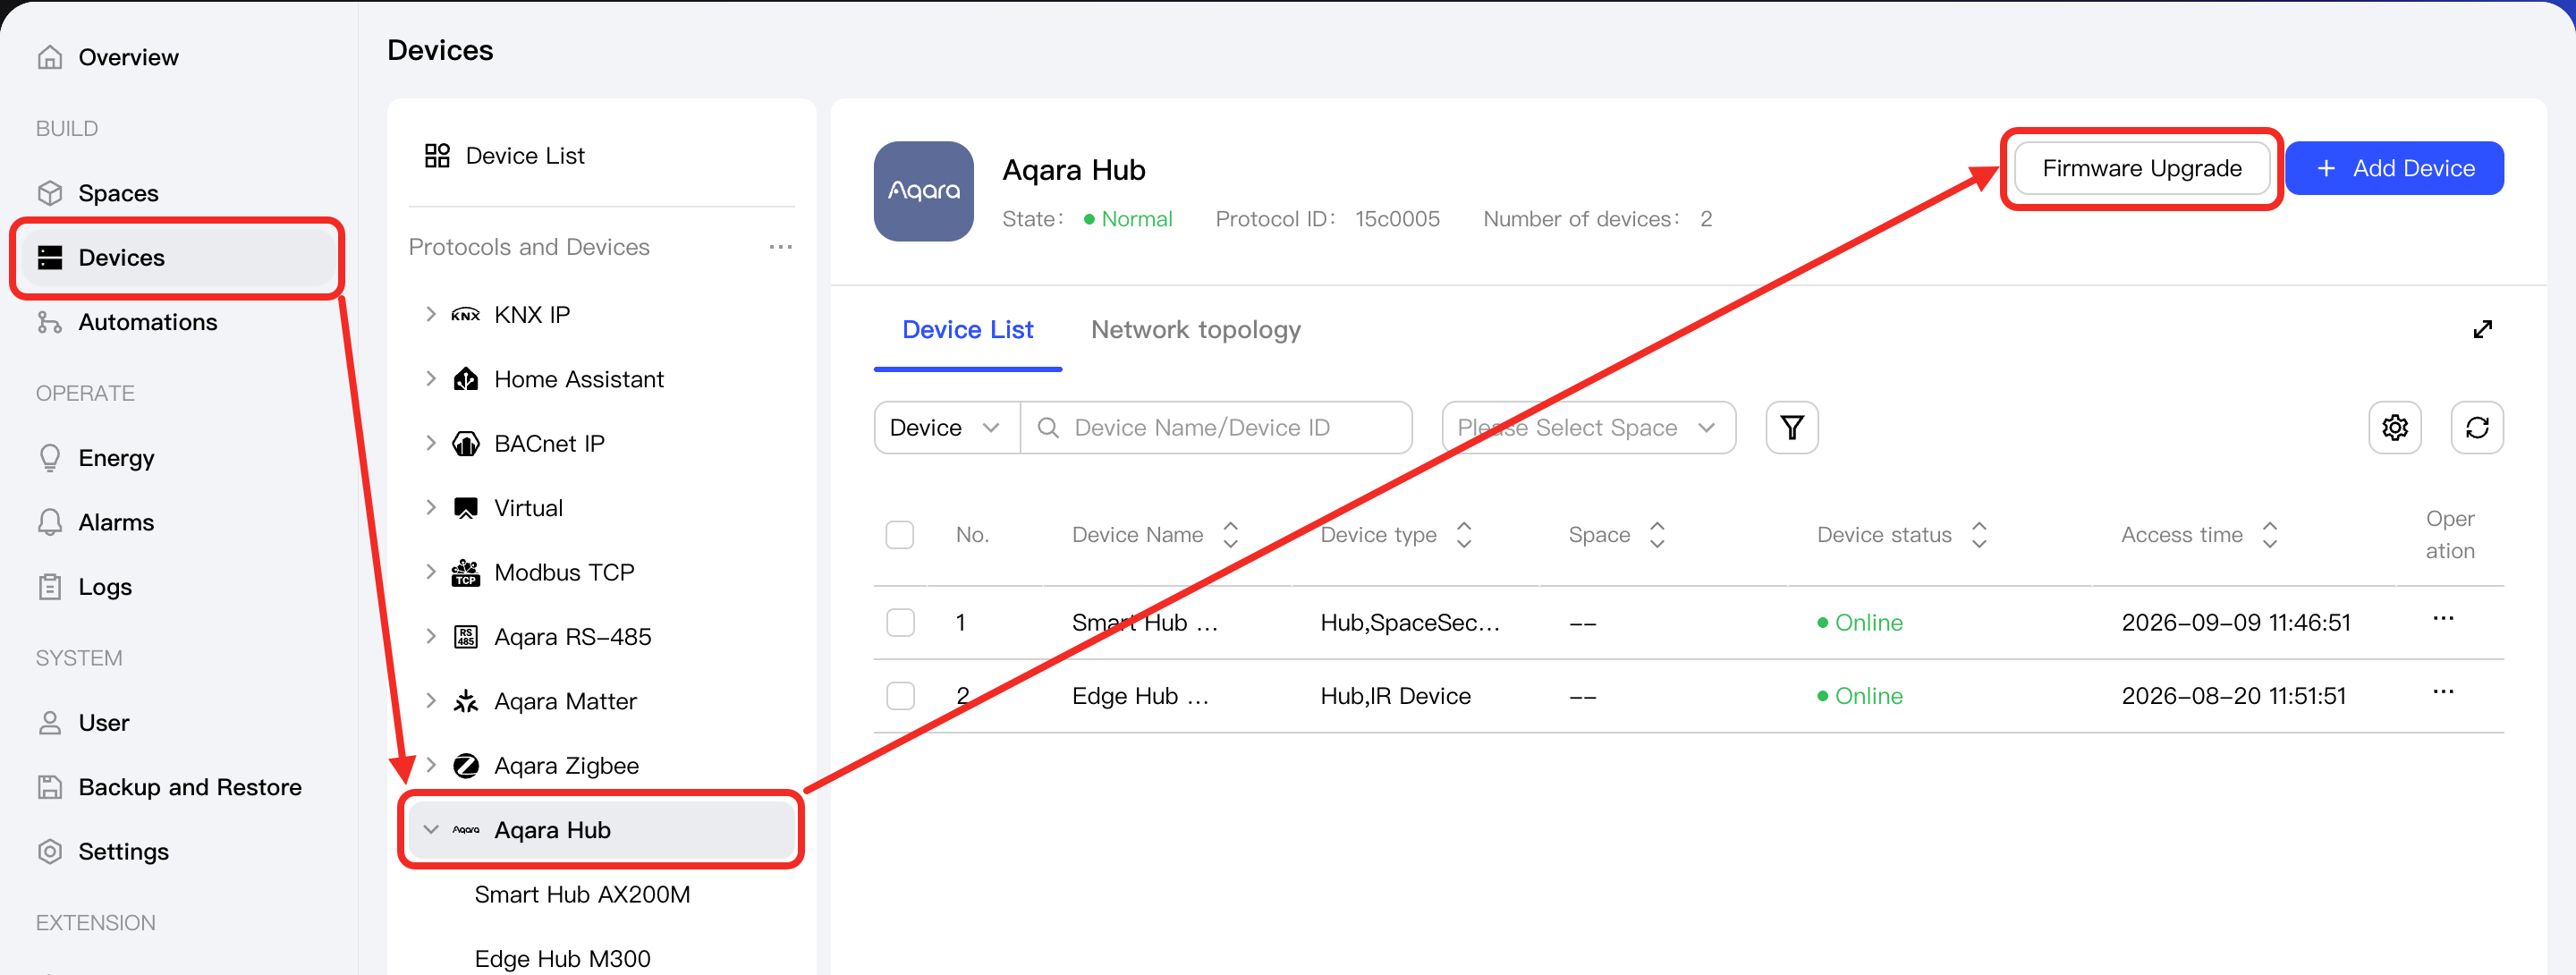Open operation menu for Smart Hub row

point(2443,619)
